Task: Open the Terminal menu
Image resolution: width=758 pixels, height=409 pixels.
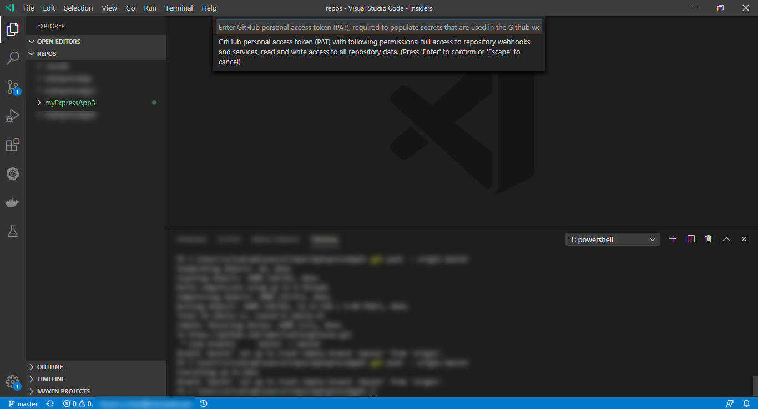Action: 179,8
